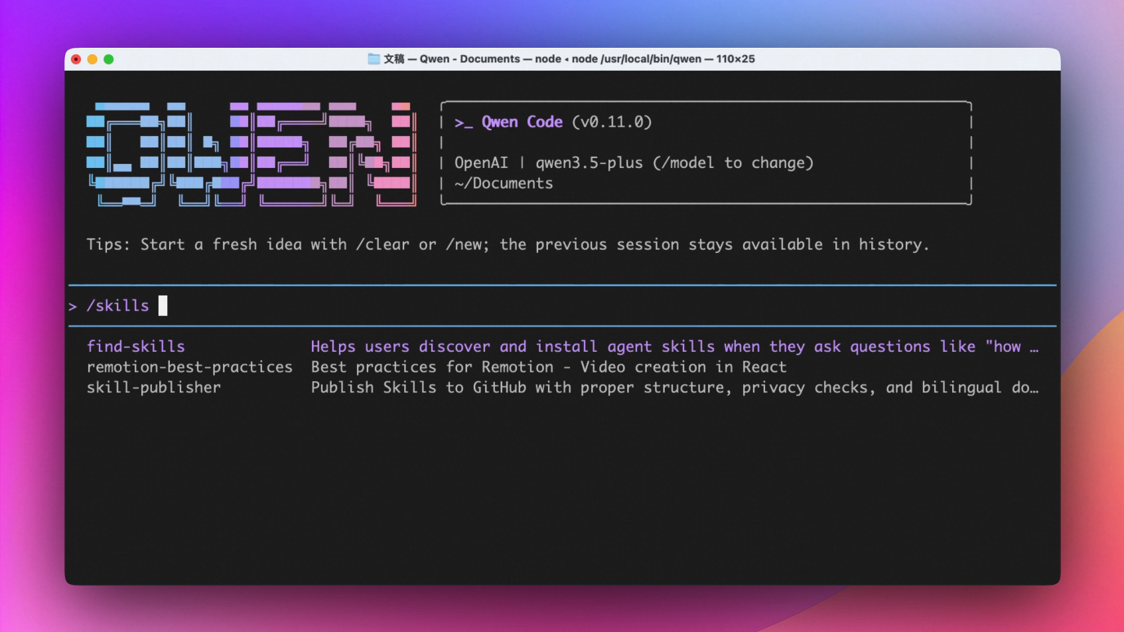Choose remotion-best-practices from the skill list

click(x=190, y=367)
